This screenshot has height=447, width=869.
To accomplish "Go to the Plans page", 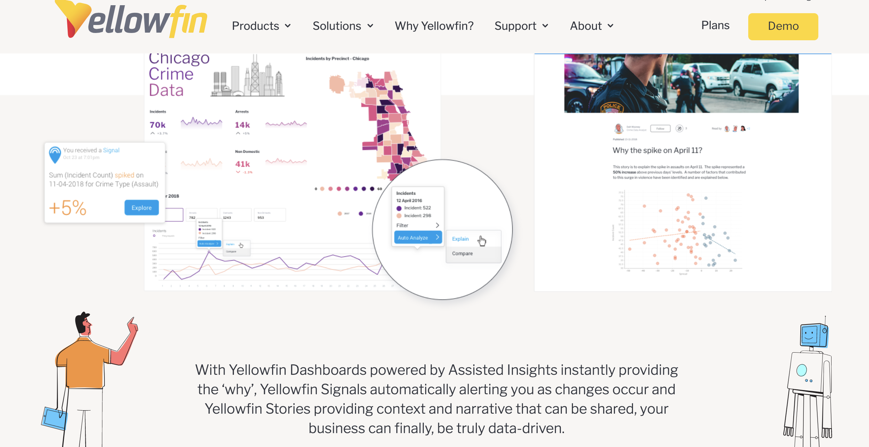I will pos(715,25).
